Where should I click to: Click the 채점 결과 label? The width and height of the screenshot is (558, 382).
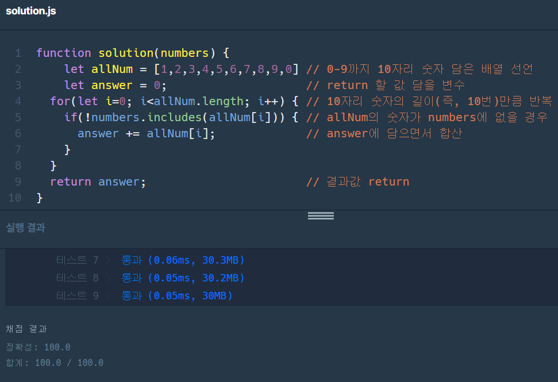[26, 329]
